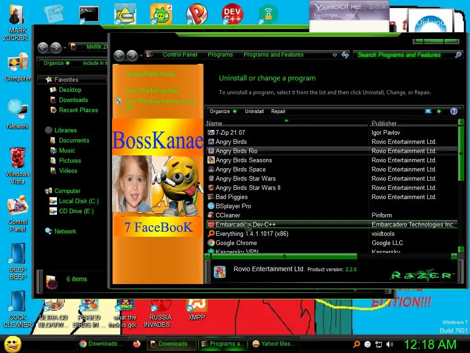470x353 pixels.
Task: Open the Messenger menu in Yahoo window
Action: click(x=325, y=15)
